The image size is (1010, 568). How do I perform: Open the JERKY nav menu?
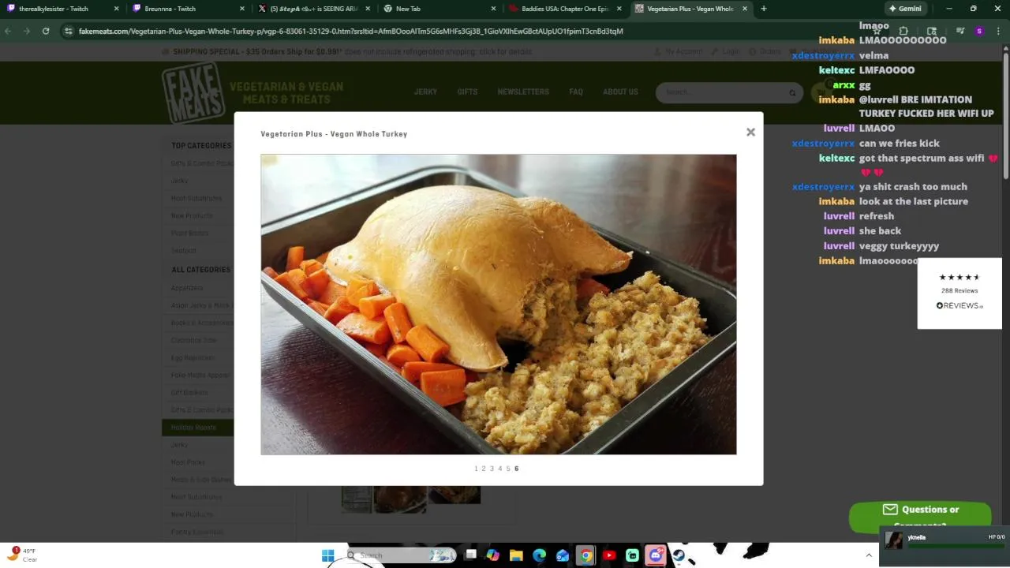(x=425, y=92)
